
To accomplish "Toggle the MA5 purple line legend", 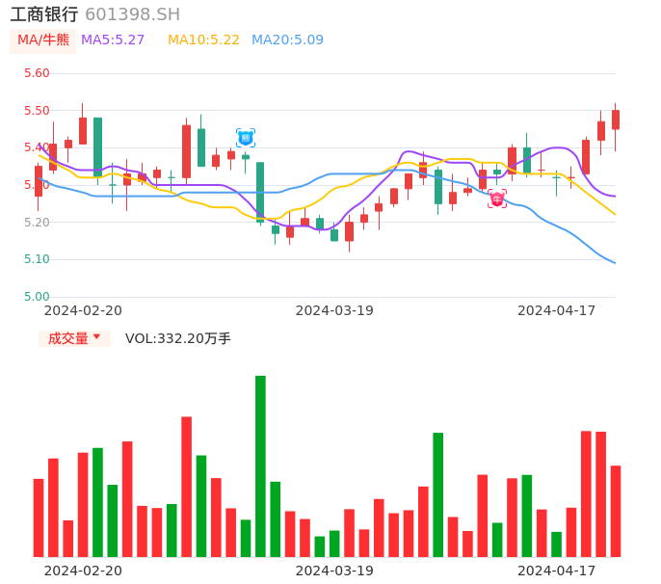I will 113,40.
